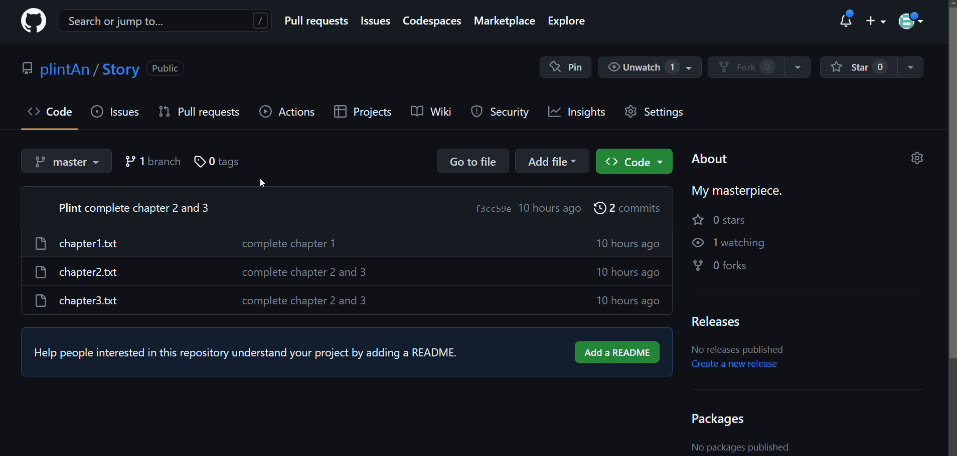Open the 1 watching link
The height and width of the screenshot is (456, 957).
pyautogui.click(x=728, y=242)
